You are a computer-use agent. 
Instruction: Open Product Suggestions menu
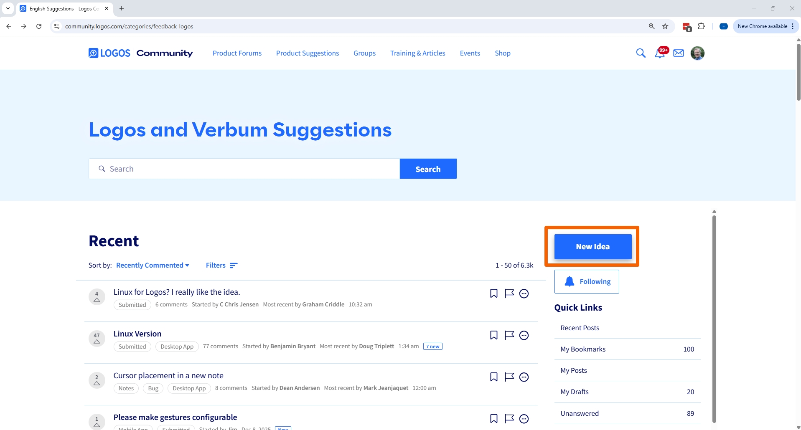[x=308, y=53]
